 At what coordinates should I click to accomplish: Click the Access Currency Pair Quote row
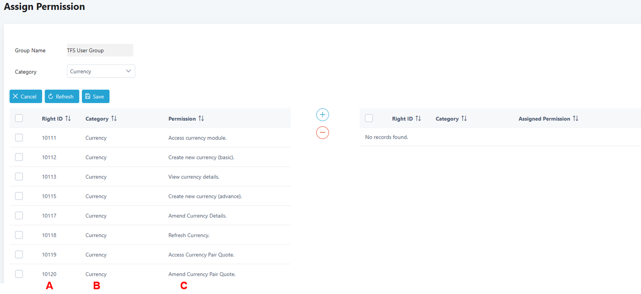click(201, 255)
